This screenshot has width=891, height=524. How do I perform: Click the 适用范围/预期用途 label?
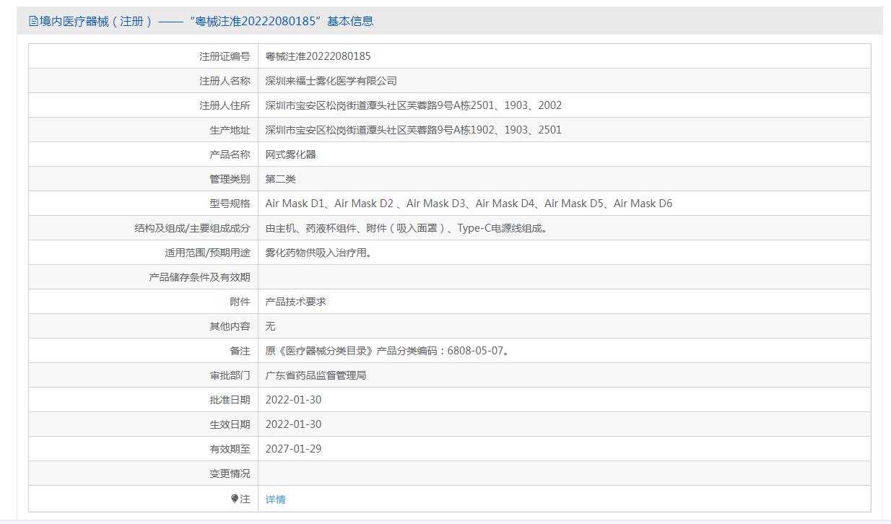(x=207, y=253)
